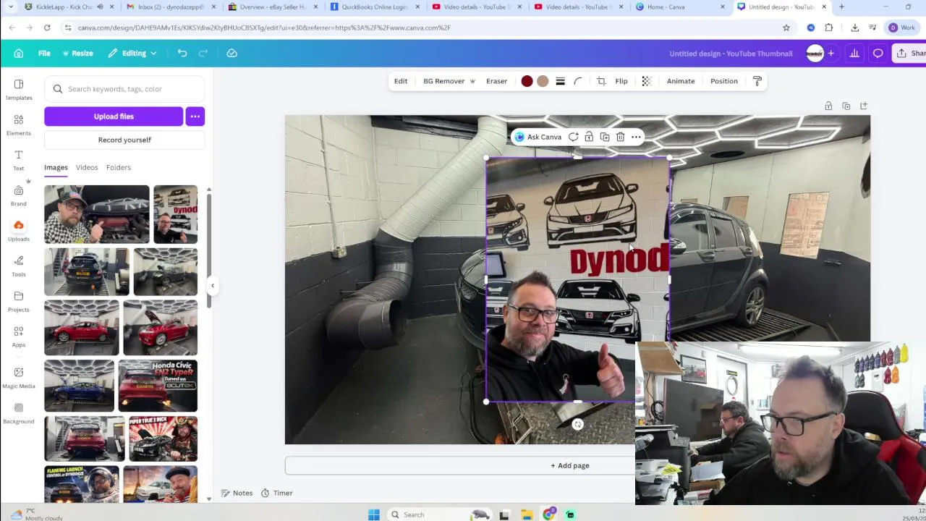Select the Honda Civic FN2 TypeR thumbnail
Image resolution: width=926 pixels, height=521 pixels.
coord(158,386)
